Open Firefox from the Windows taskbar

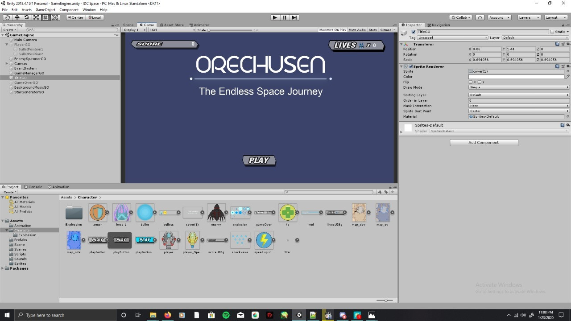click(x=167, y=315)
